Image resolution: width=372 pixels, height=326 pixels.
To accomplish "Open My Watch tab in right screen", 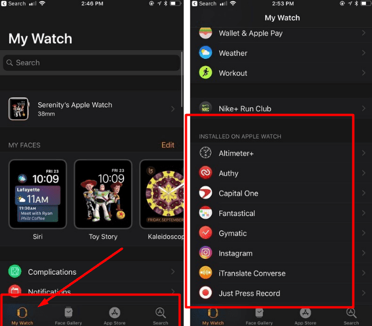I will (213, 317).
